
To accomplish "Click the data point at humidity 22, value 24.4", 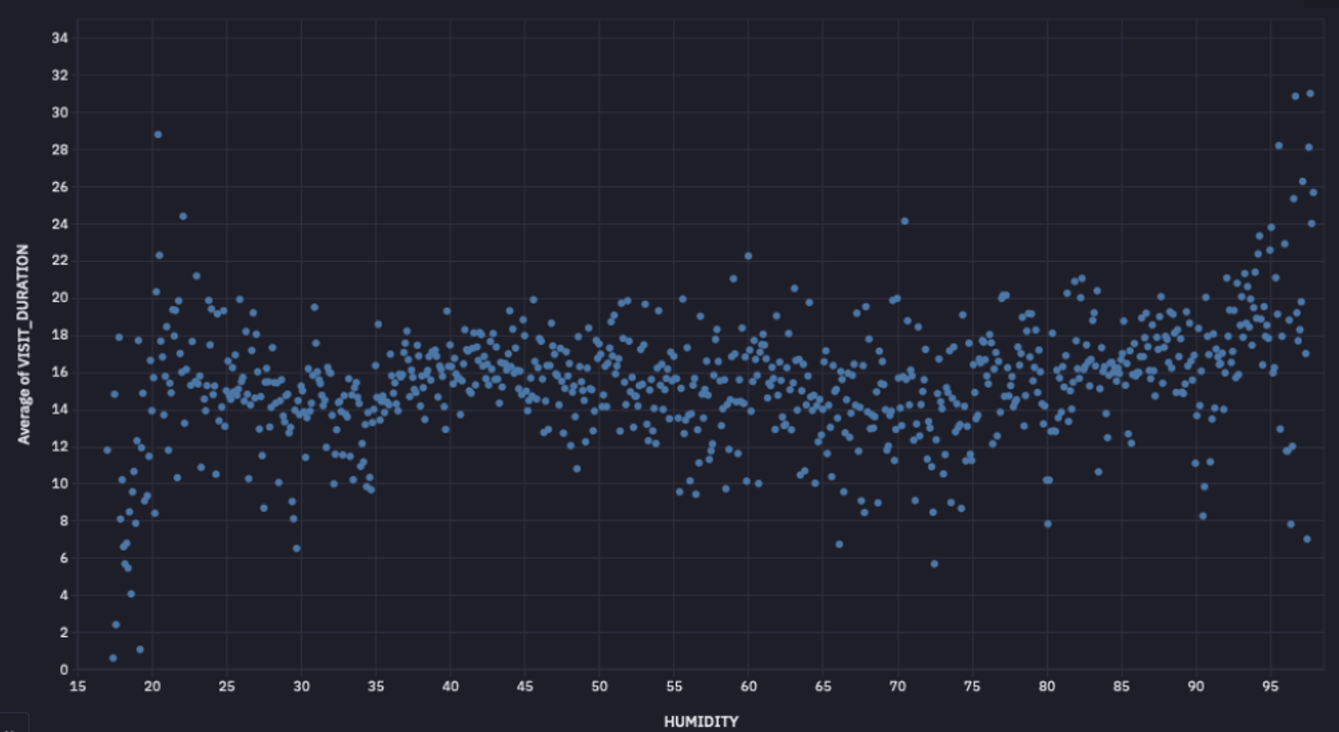I will [x=183, y=216].
